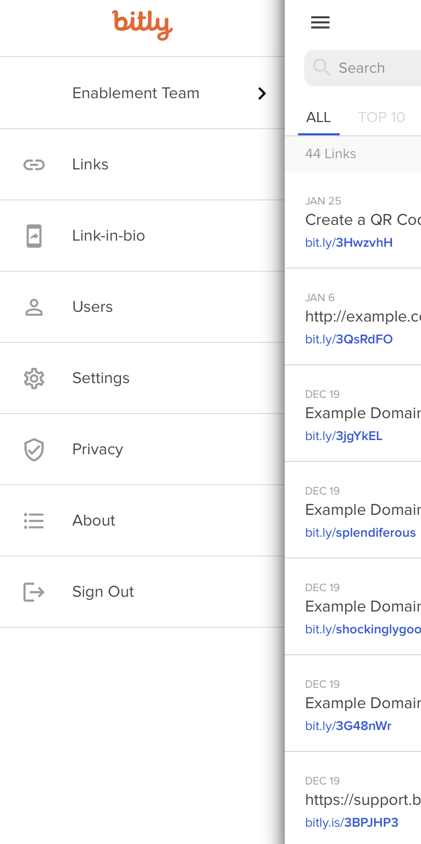Click the bit.ly/shockinglygood short link
This screenshot has height=844, width=421.
[363, 629]
